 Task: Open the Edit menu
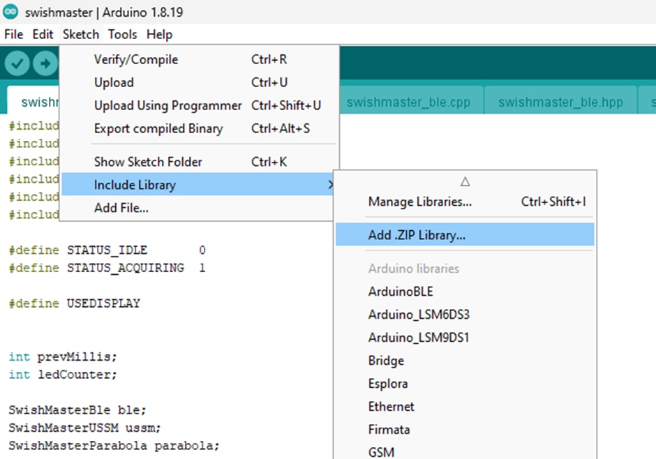[x=43, y=34]
